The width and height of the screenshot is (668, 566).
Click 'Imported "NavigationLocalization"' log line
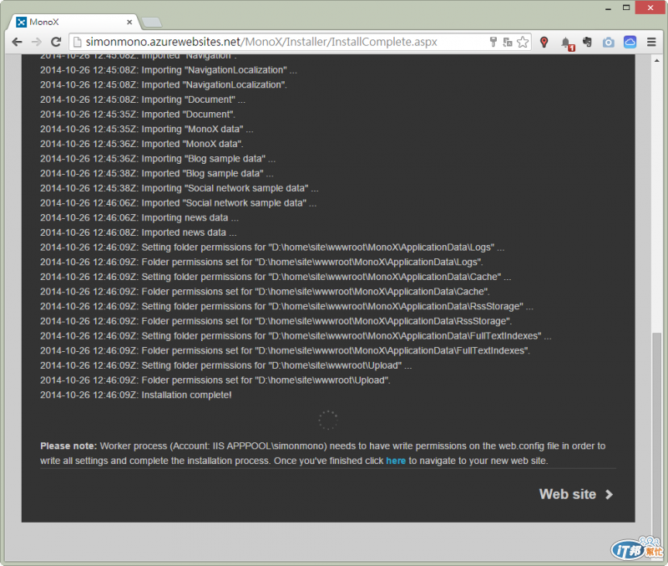click(x=164, y=85)
